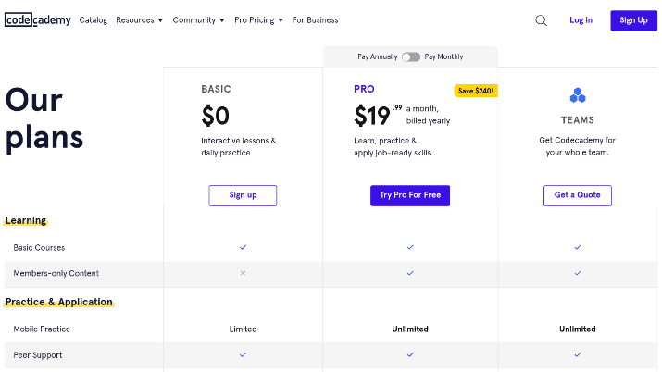Open the For Business menu item
The width and height of the screenshot is (662, 372).
point(315,19)
